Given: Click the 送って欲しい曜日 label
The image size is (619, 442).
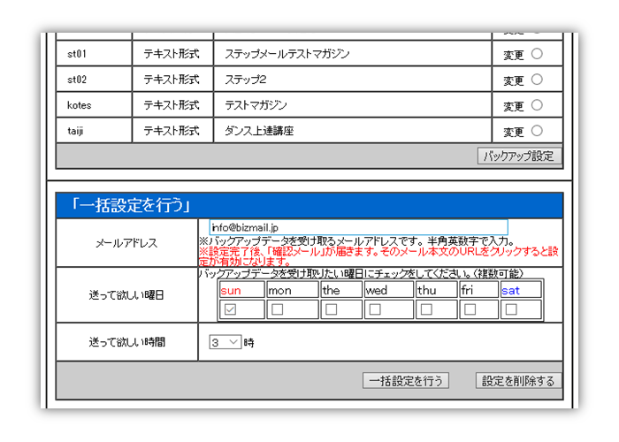Looking at the screenshot, I should click(x=126, y=295).
